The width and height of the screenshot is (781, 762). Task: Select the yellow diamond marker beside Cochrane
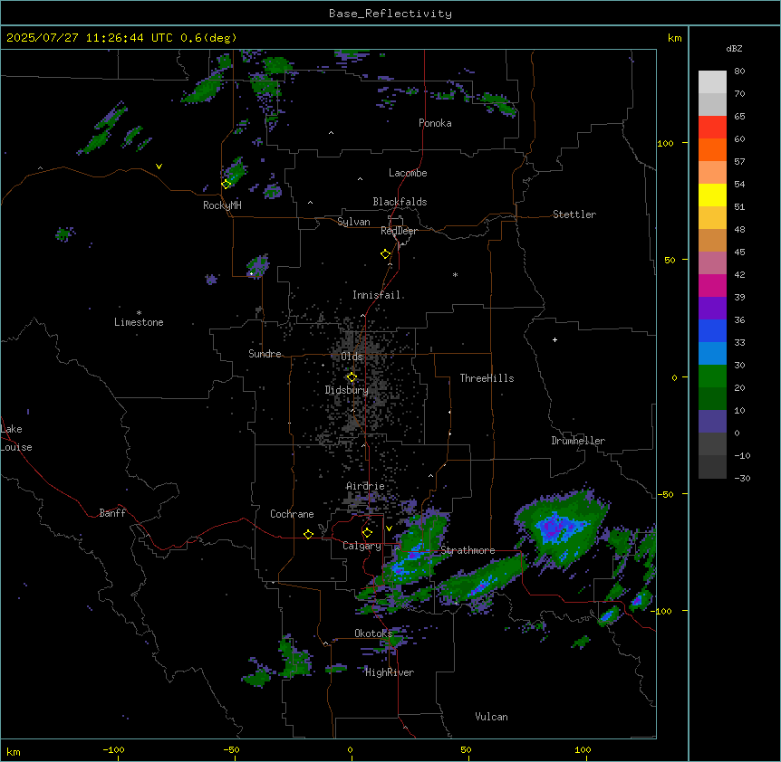(x=308, y=534)
